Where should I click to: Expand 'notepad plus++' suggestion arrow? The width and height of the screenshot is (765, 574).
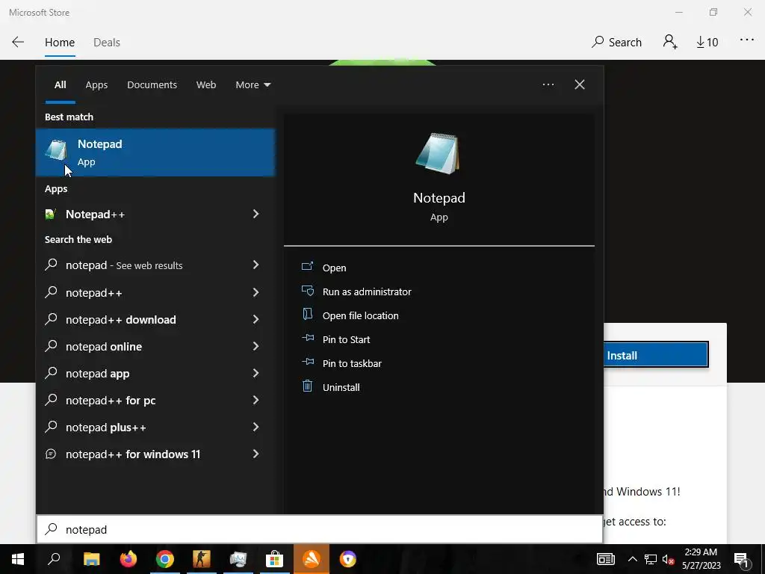(255, 427)
